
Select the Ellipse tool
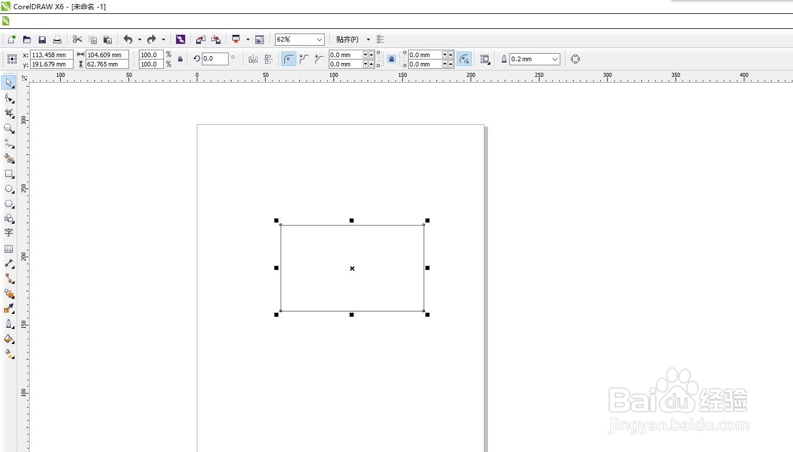coord(9,188)
